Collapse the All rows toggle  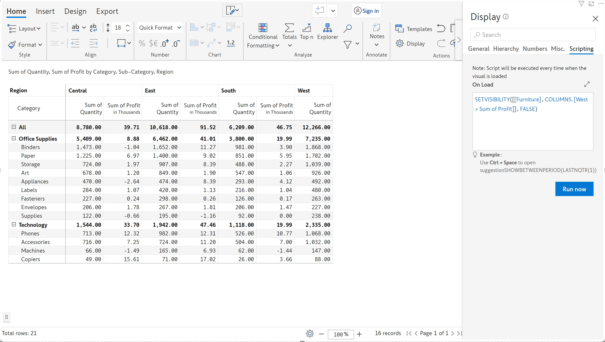click(14, 127)
